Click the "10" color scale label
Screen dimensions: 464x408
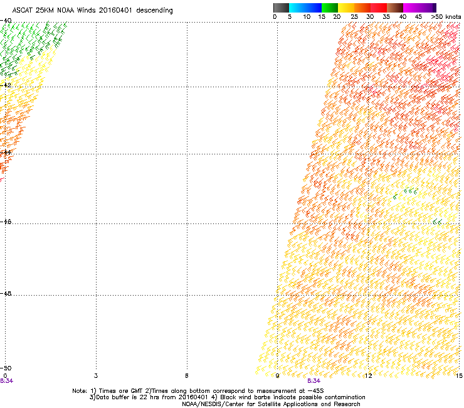pyautogui.click(x=307, y=17)
